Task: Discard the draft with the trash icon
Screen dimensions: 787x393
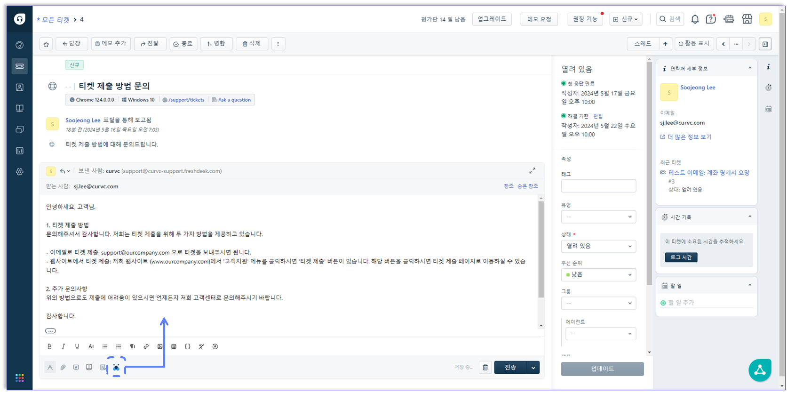Action: tap(485, 368)
